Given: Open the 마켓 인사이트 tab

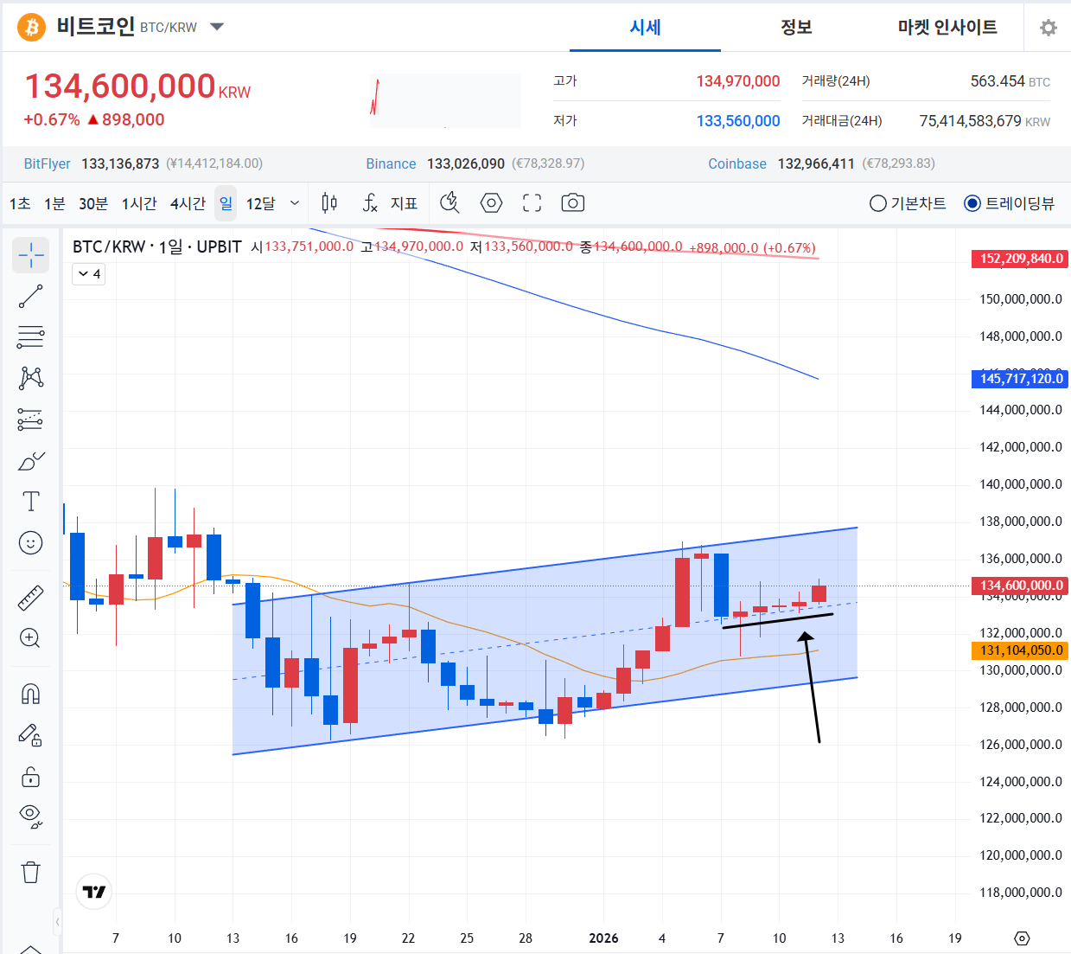Looking at the screenshot, I should [x=946, y=27].
